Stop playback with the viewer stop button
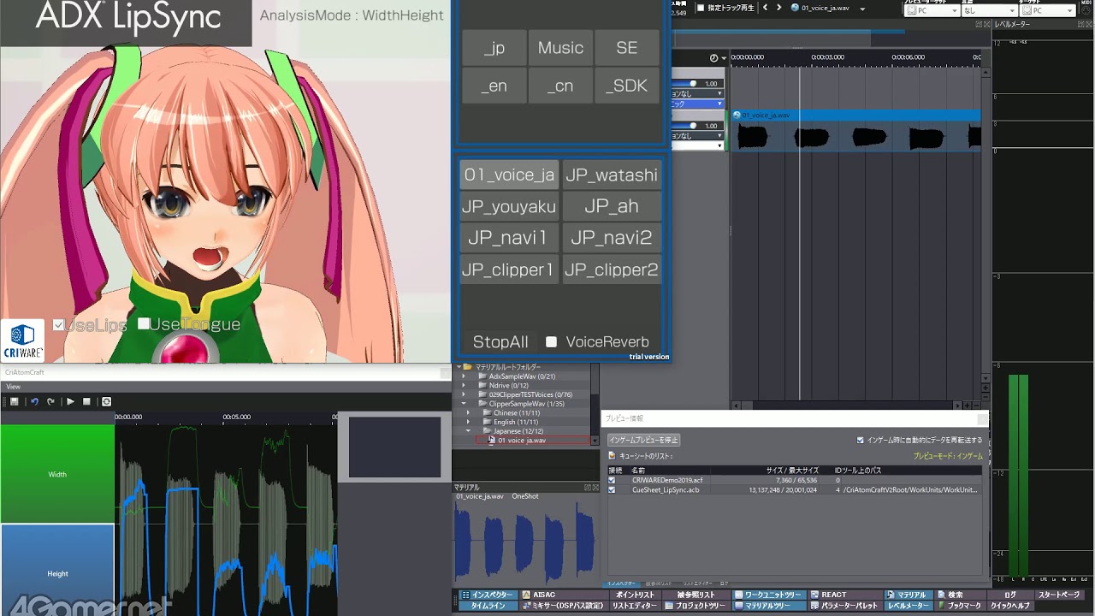 [86, 401]
